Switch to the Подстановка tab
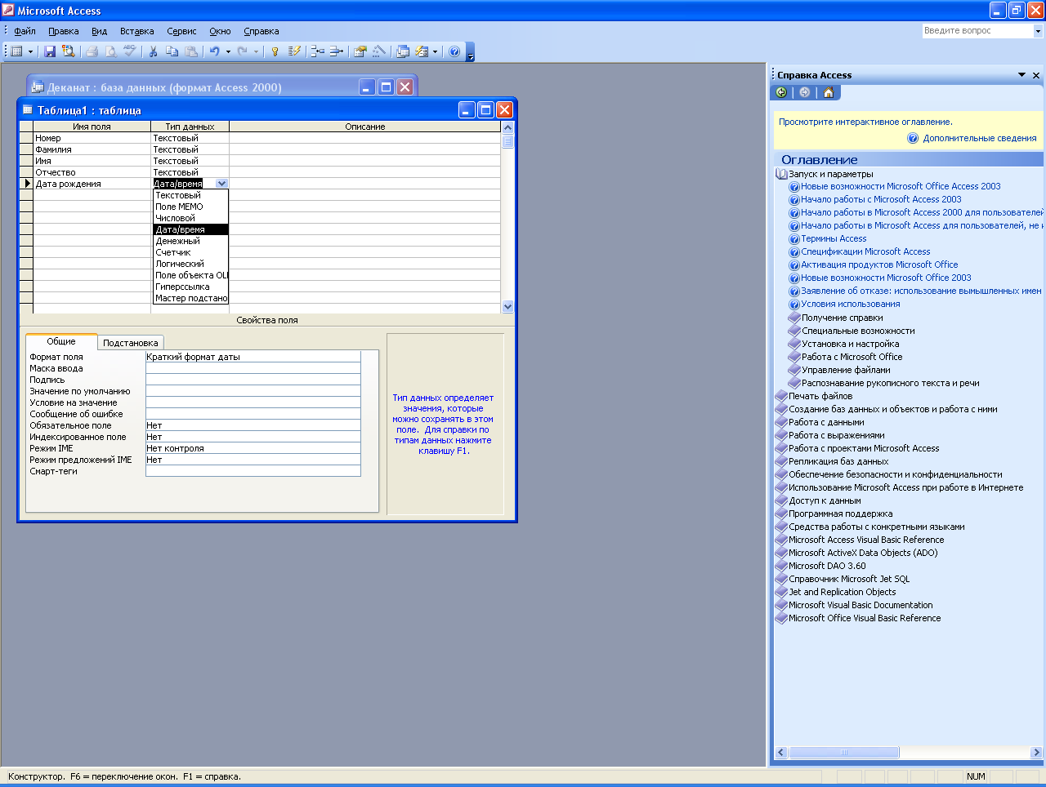 (x=131, y=343)
